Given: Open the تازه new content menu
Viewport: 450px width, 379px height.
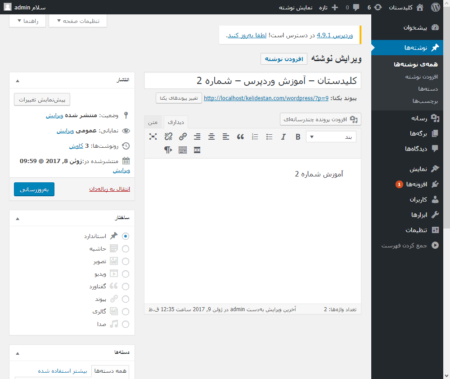Looking at the screenshot, I should [x=328, y=7].
